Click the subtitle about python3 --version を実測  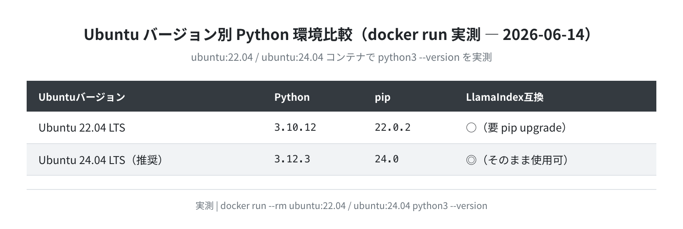(341, 57)
